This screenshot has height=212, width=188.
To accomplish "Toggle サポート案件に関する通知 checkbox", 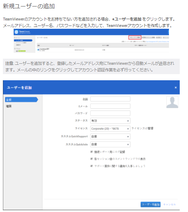I will tap(91, 166).
